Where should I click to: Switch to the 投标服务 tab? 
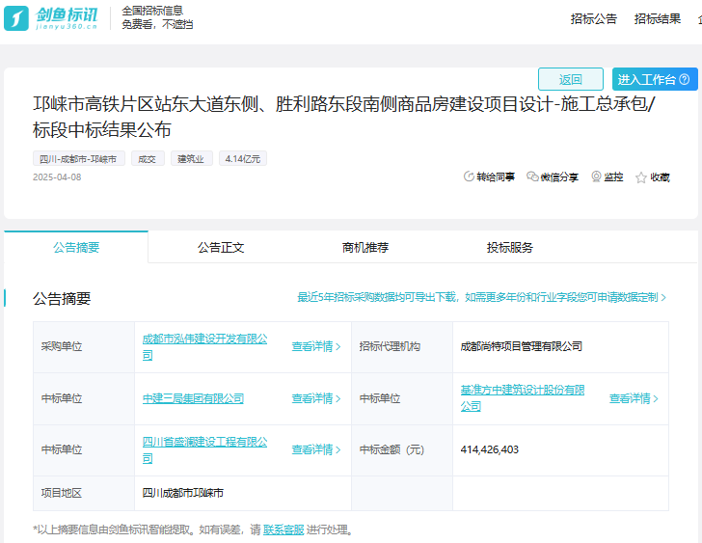[x=510, y=247]
